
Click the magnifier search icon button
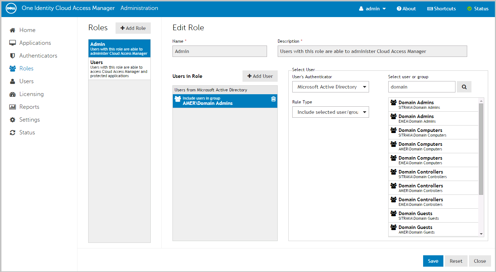(x=464, y=87)
